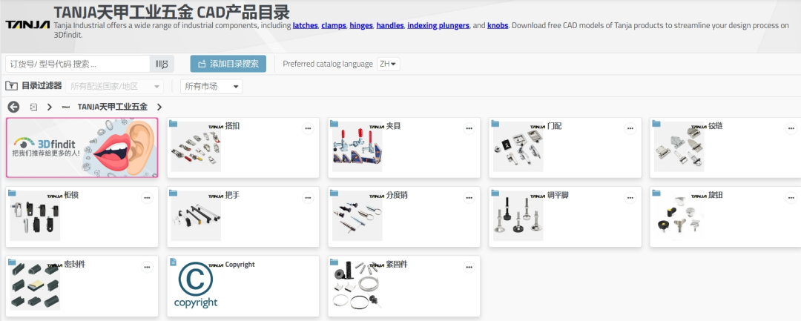
Task: Click the 调平脚 card title
Action: coord(558,195)
